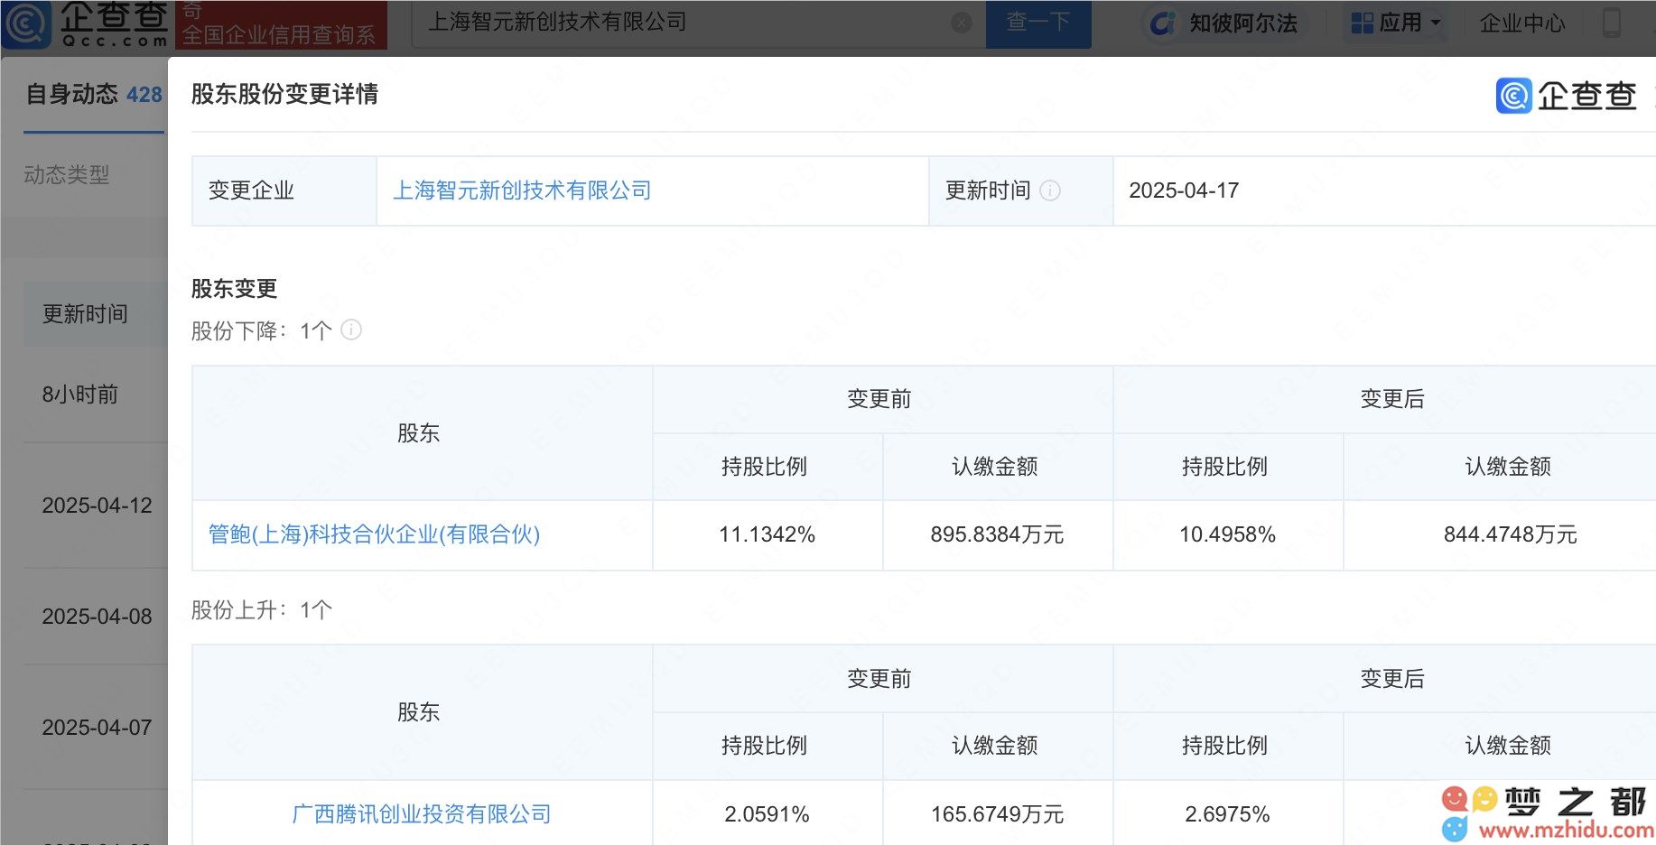Click the 2.6975% holding ratio cell

(1228, 814)
